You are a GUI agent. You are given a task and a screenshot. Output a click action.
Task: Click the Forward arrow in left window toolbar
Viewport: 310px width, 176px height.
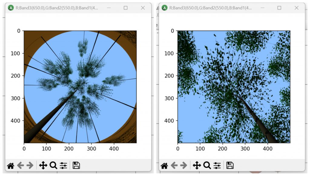point(30,165)
